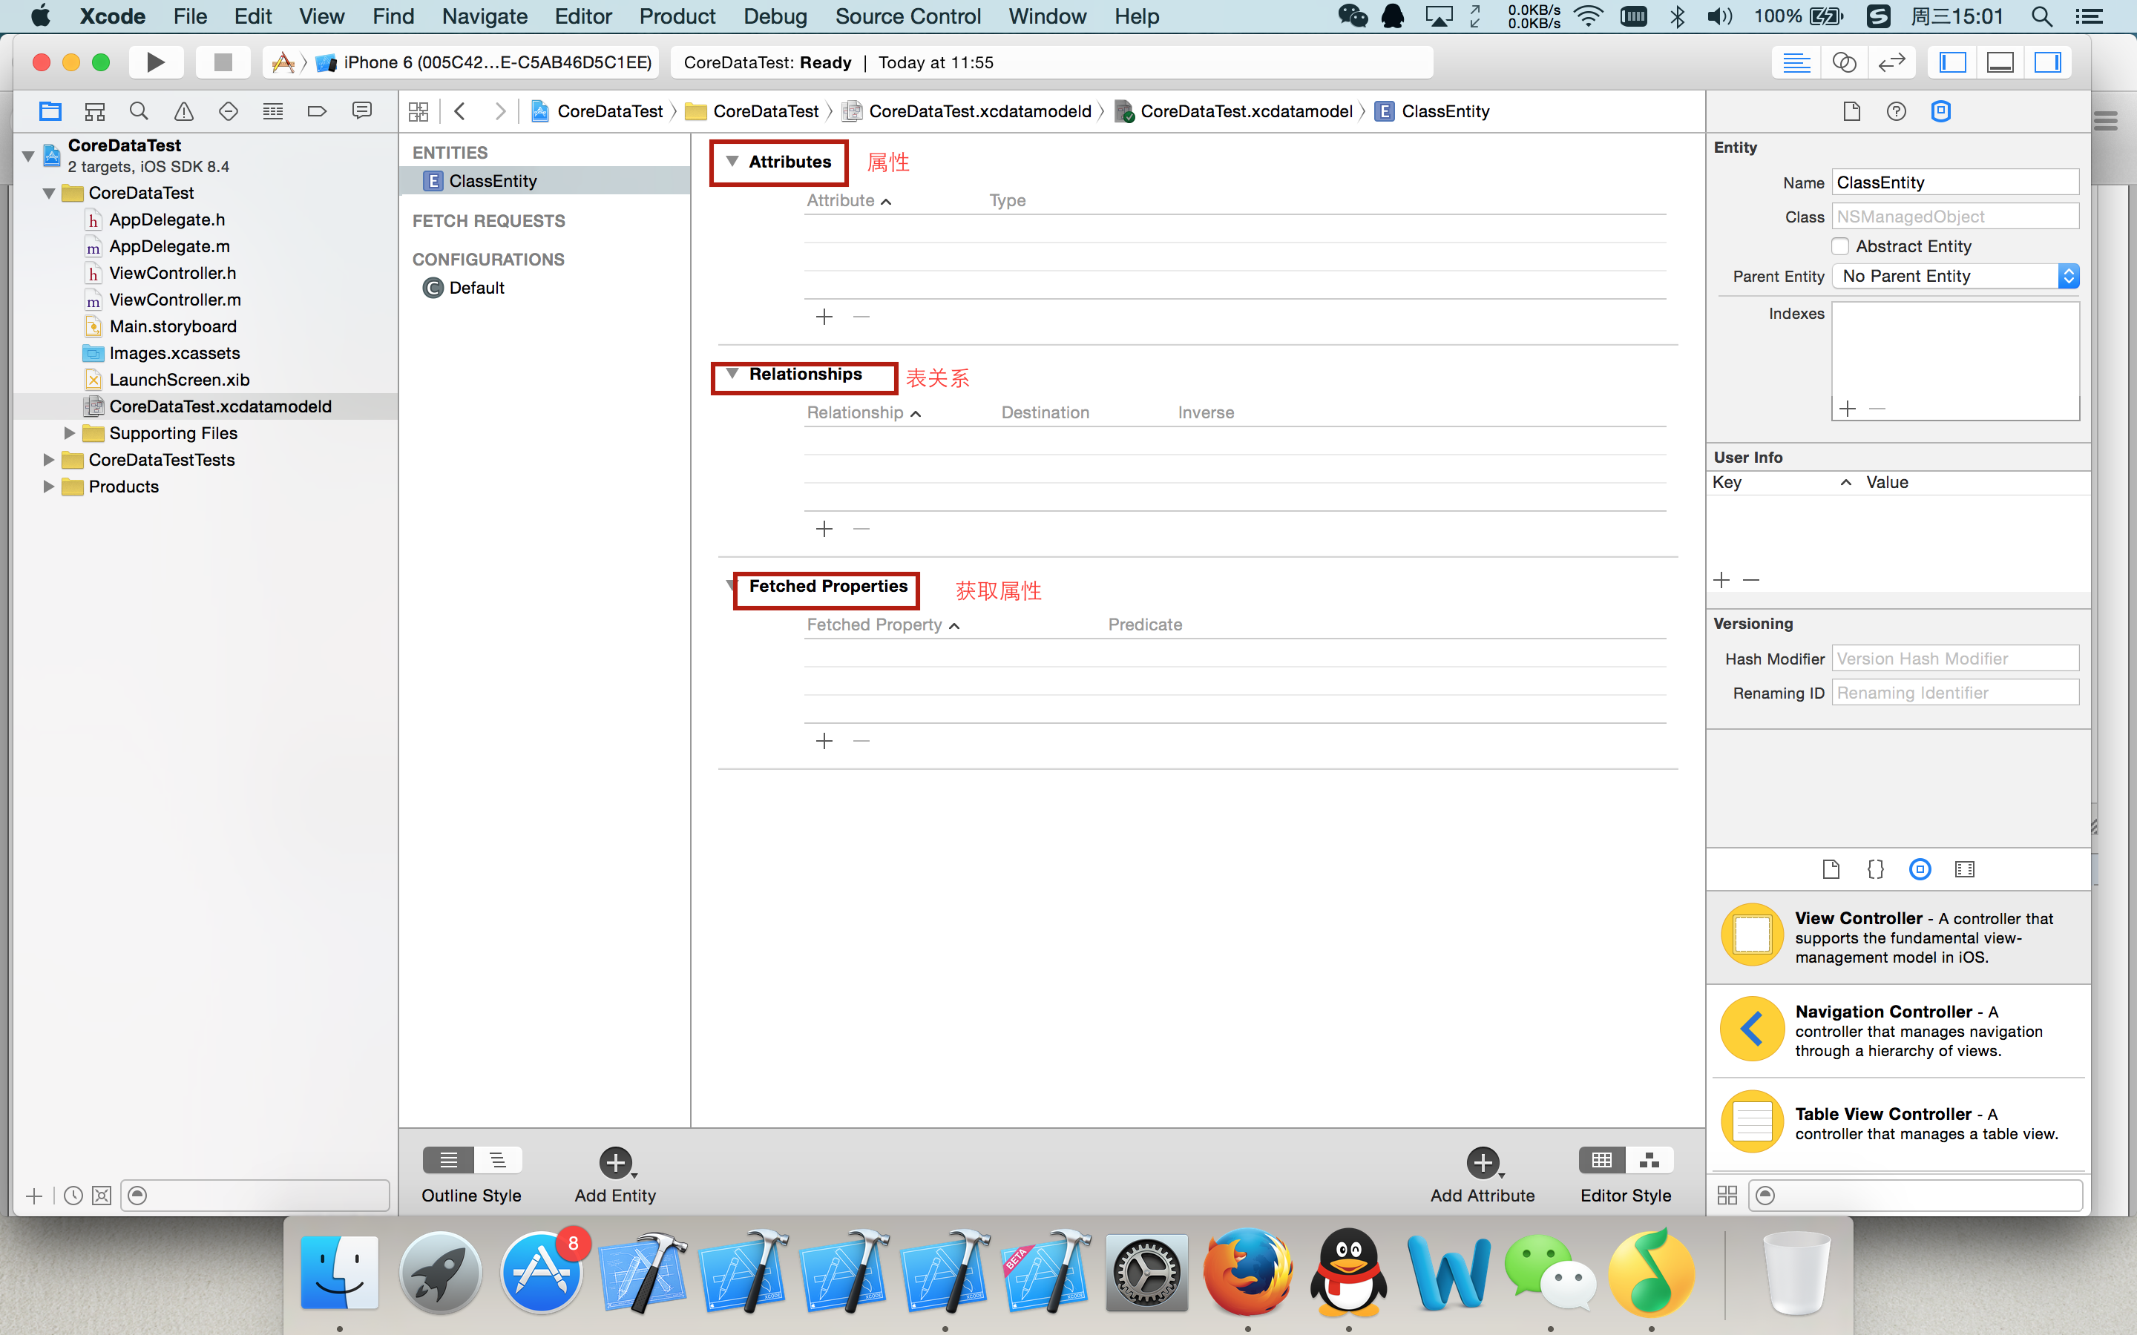
Task: Show the Assistant editor
Action: (1844, 63)
